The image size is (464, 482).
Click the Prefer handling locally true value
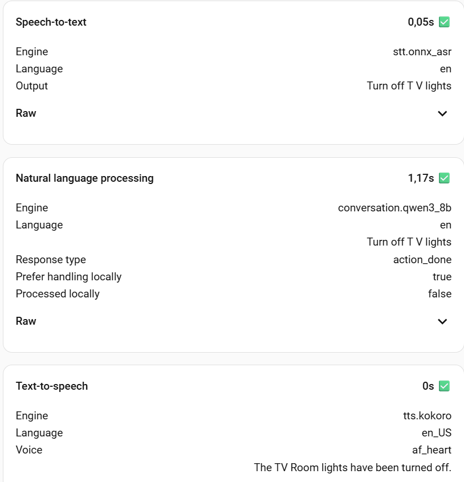click(x=442, y=277)
